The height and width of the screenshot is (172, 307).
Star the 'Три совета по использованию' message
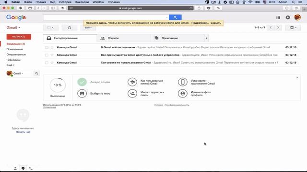click(x=52, y=63)
